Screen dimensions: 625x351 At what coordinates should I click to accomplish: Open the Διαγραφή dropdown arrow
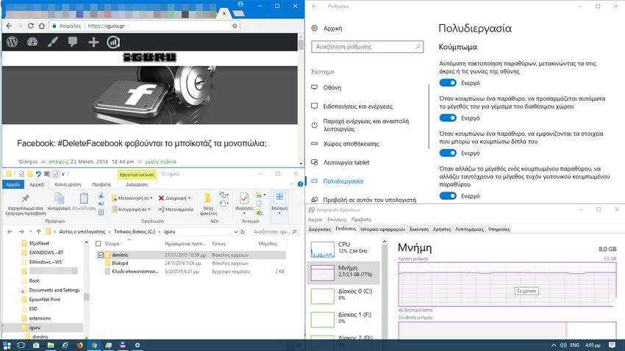[189, 198]
